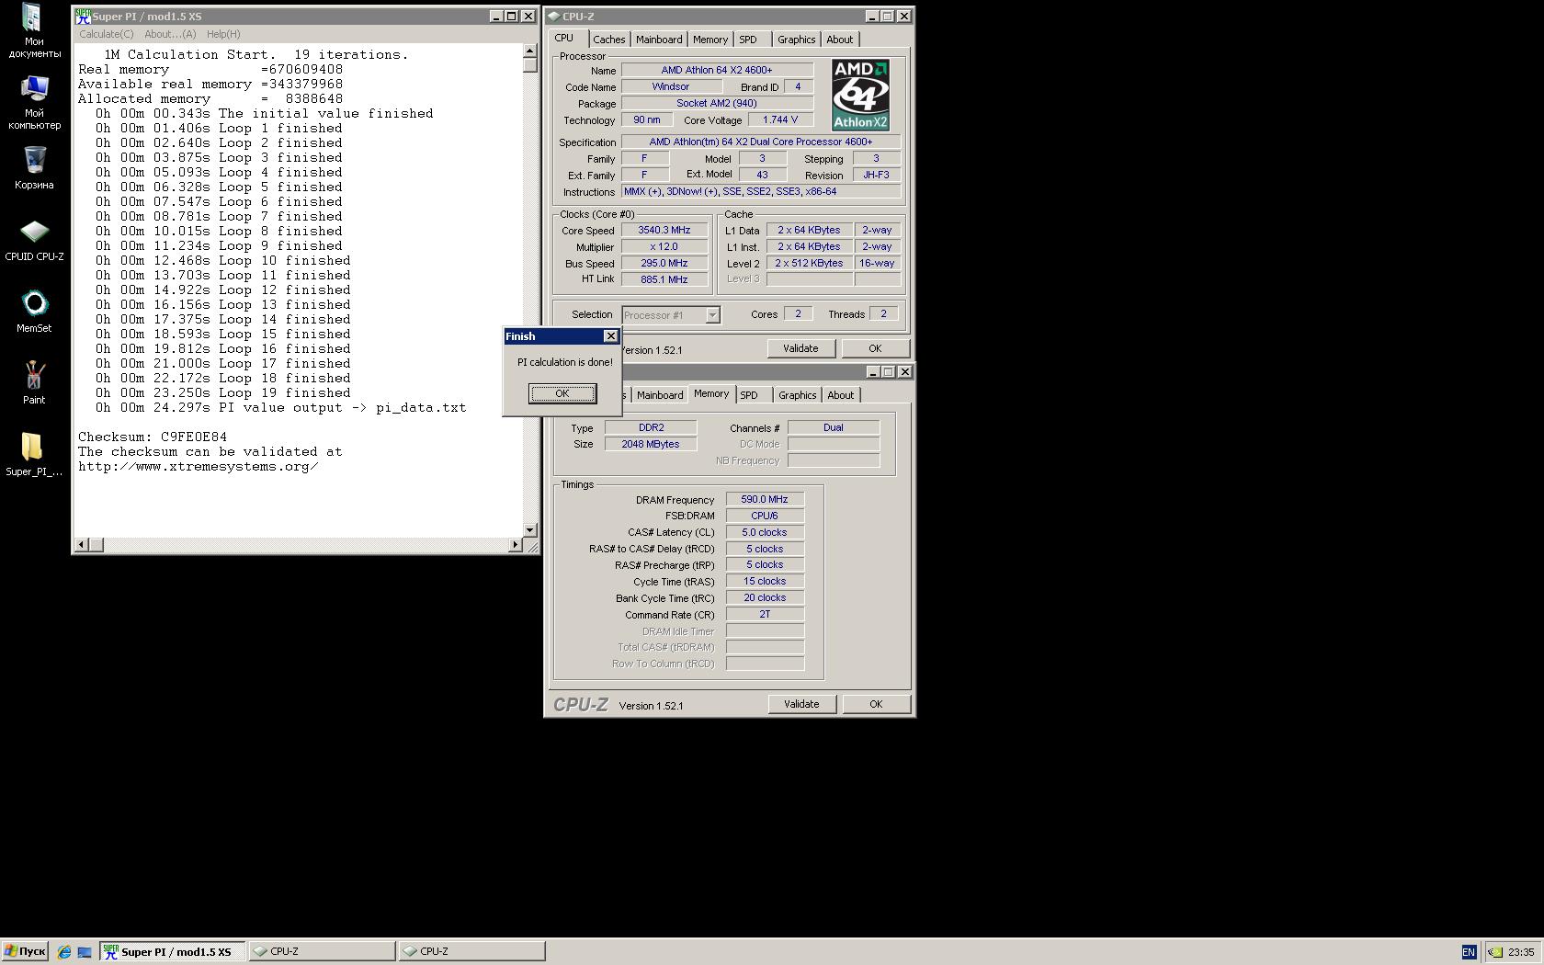Viewport: 1544px width, 965px height.
Task: Click the Name field AMD Athlon 64 X2 4600+
Action: (x=717, y=70)
